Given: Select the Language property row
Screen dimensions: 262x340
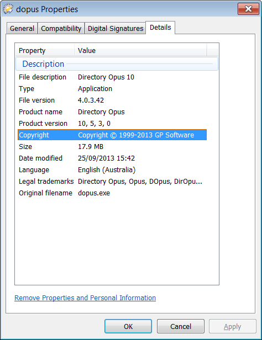Looking at the screenshot, I should coord(112,170).
